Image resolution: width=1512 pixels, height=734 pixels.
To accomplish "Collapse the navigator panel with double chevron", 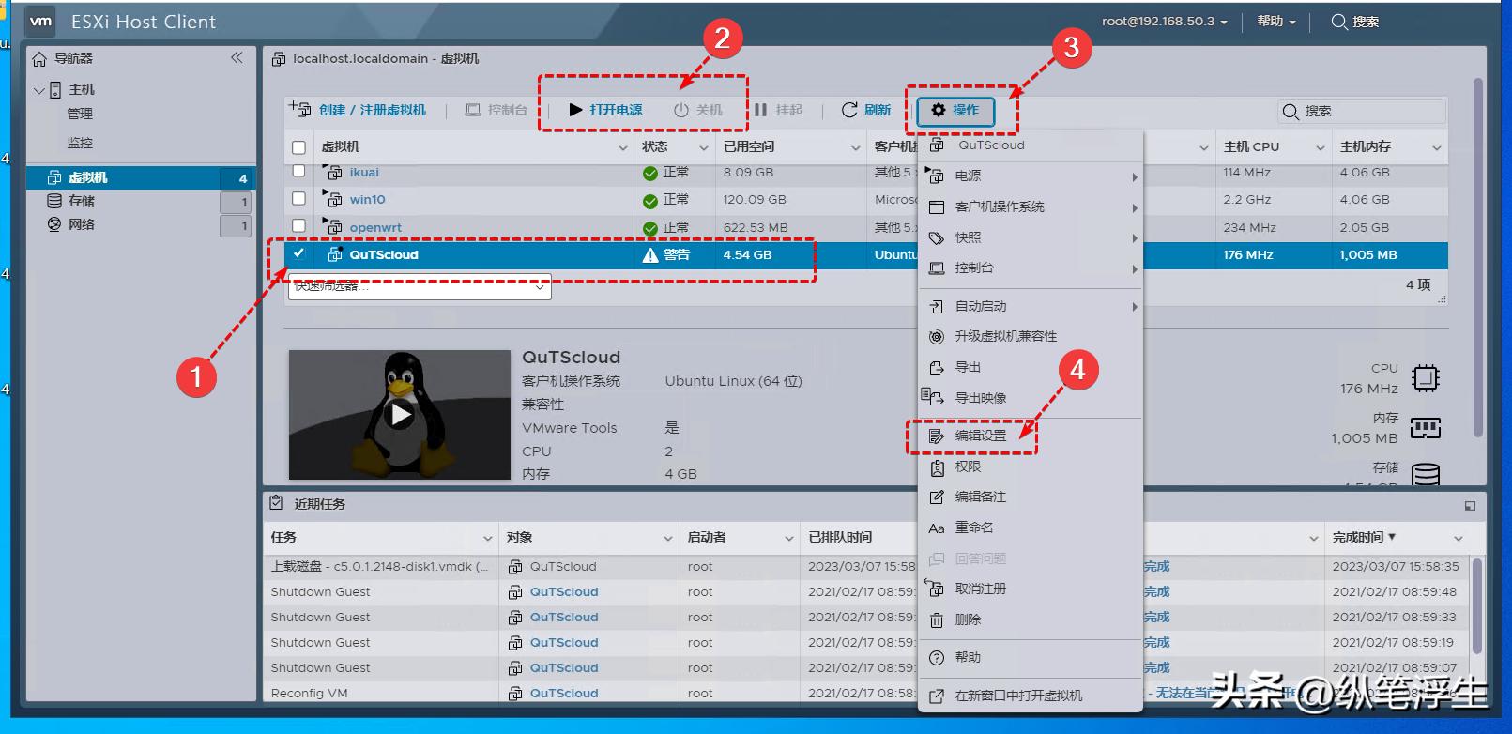I will coord(237,58).
